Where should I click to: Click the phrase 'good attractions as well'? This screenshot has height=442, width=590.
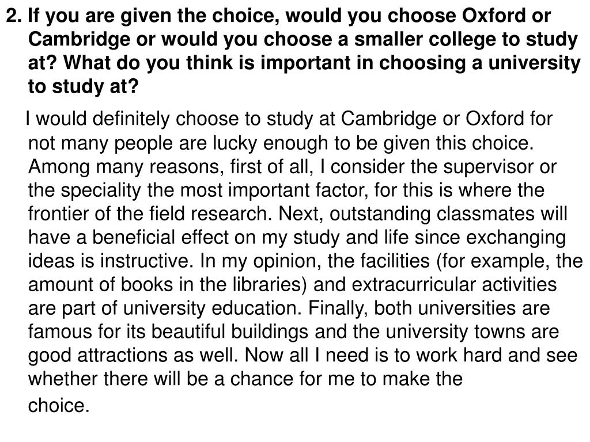(x=133, y=356)
